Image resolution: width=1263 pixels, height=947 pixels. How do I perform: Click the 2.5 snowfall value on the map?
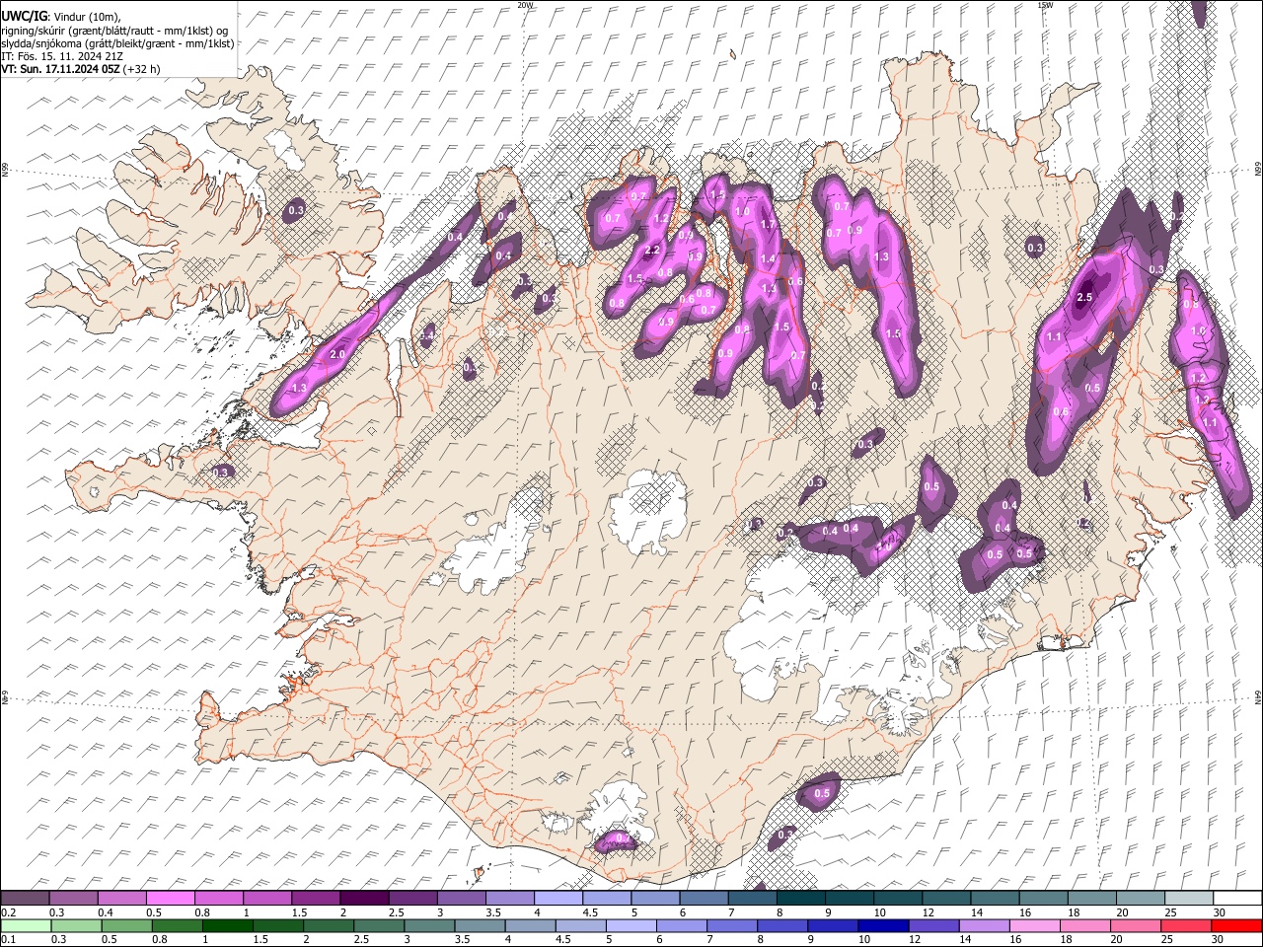1085,298
